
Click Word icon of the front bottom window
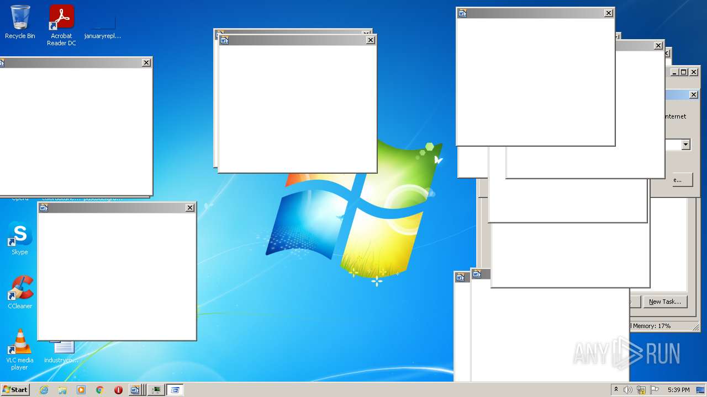478,274
